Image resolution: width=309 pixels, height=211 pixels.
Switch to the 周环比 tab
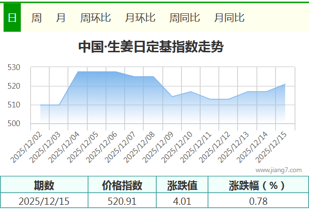pos(95,18)
